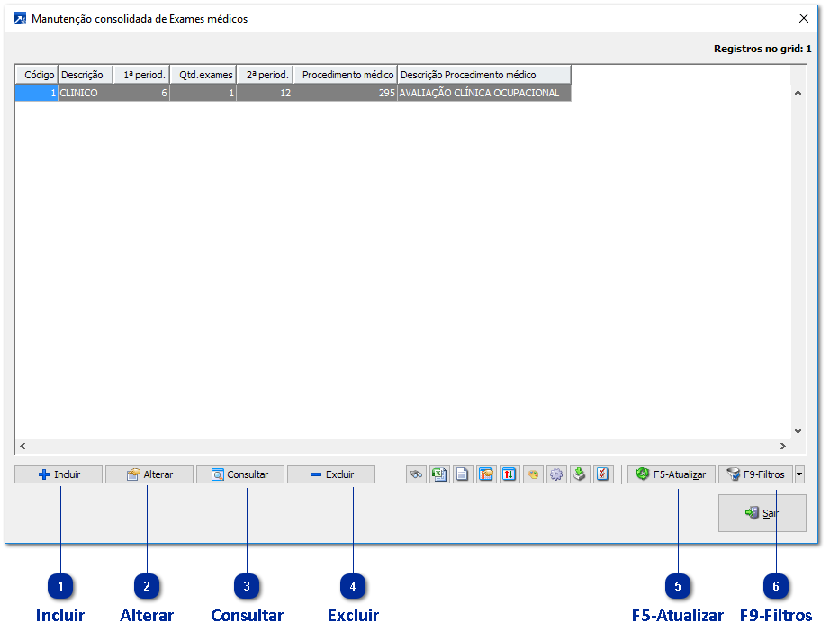
Task: Click the Qtd.exames value 1 cell
Action: pyautogui.click(x=203, y=93)
